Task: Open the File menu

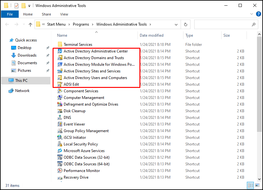Action: pyautogui.click(x=10, y=14)
